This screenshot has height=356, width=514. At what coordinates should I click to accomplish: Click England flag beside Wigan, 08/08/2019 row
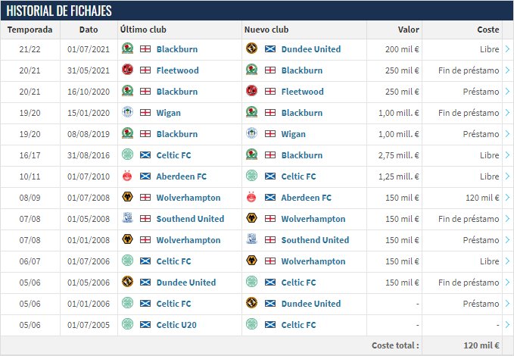(x=269, y=134)
